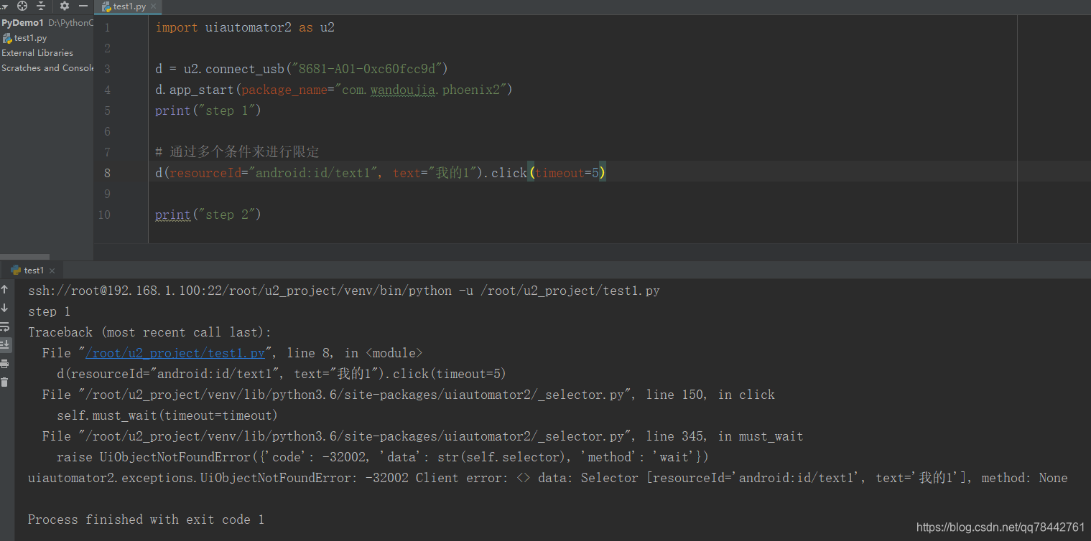Expand the PyDemo1 project root node
The width and height of the screenshot is (1091, 541).
point(23,22)
